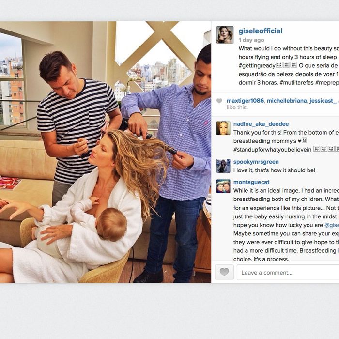The width and height of the screenshot is (339, 339).
Task: Open spookymrsgreen avatar thumbnail
Action: [x=223, y=166]
